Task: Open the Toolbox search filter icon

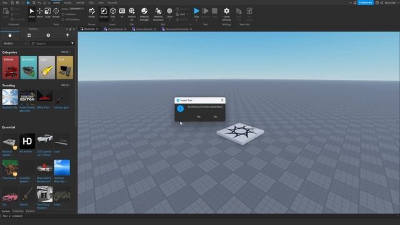Action: 72,44
